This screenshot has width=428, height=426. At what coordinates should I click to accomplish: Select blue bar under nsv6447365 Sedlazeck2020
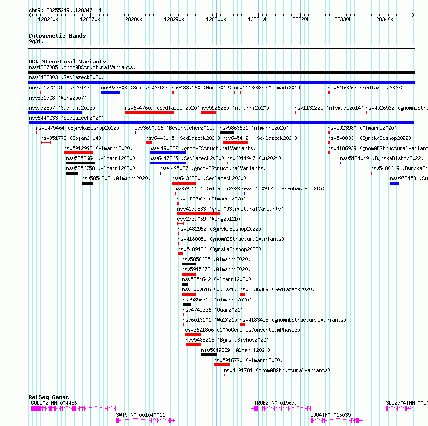coord(168,163)
